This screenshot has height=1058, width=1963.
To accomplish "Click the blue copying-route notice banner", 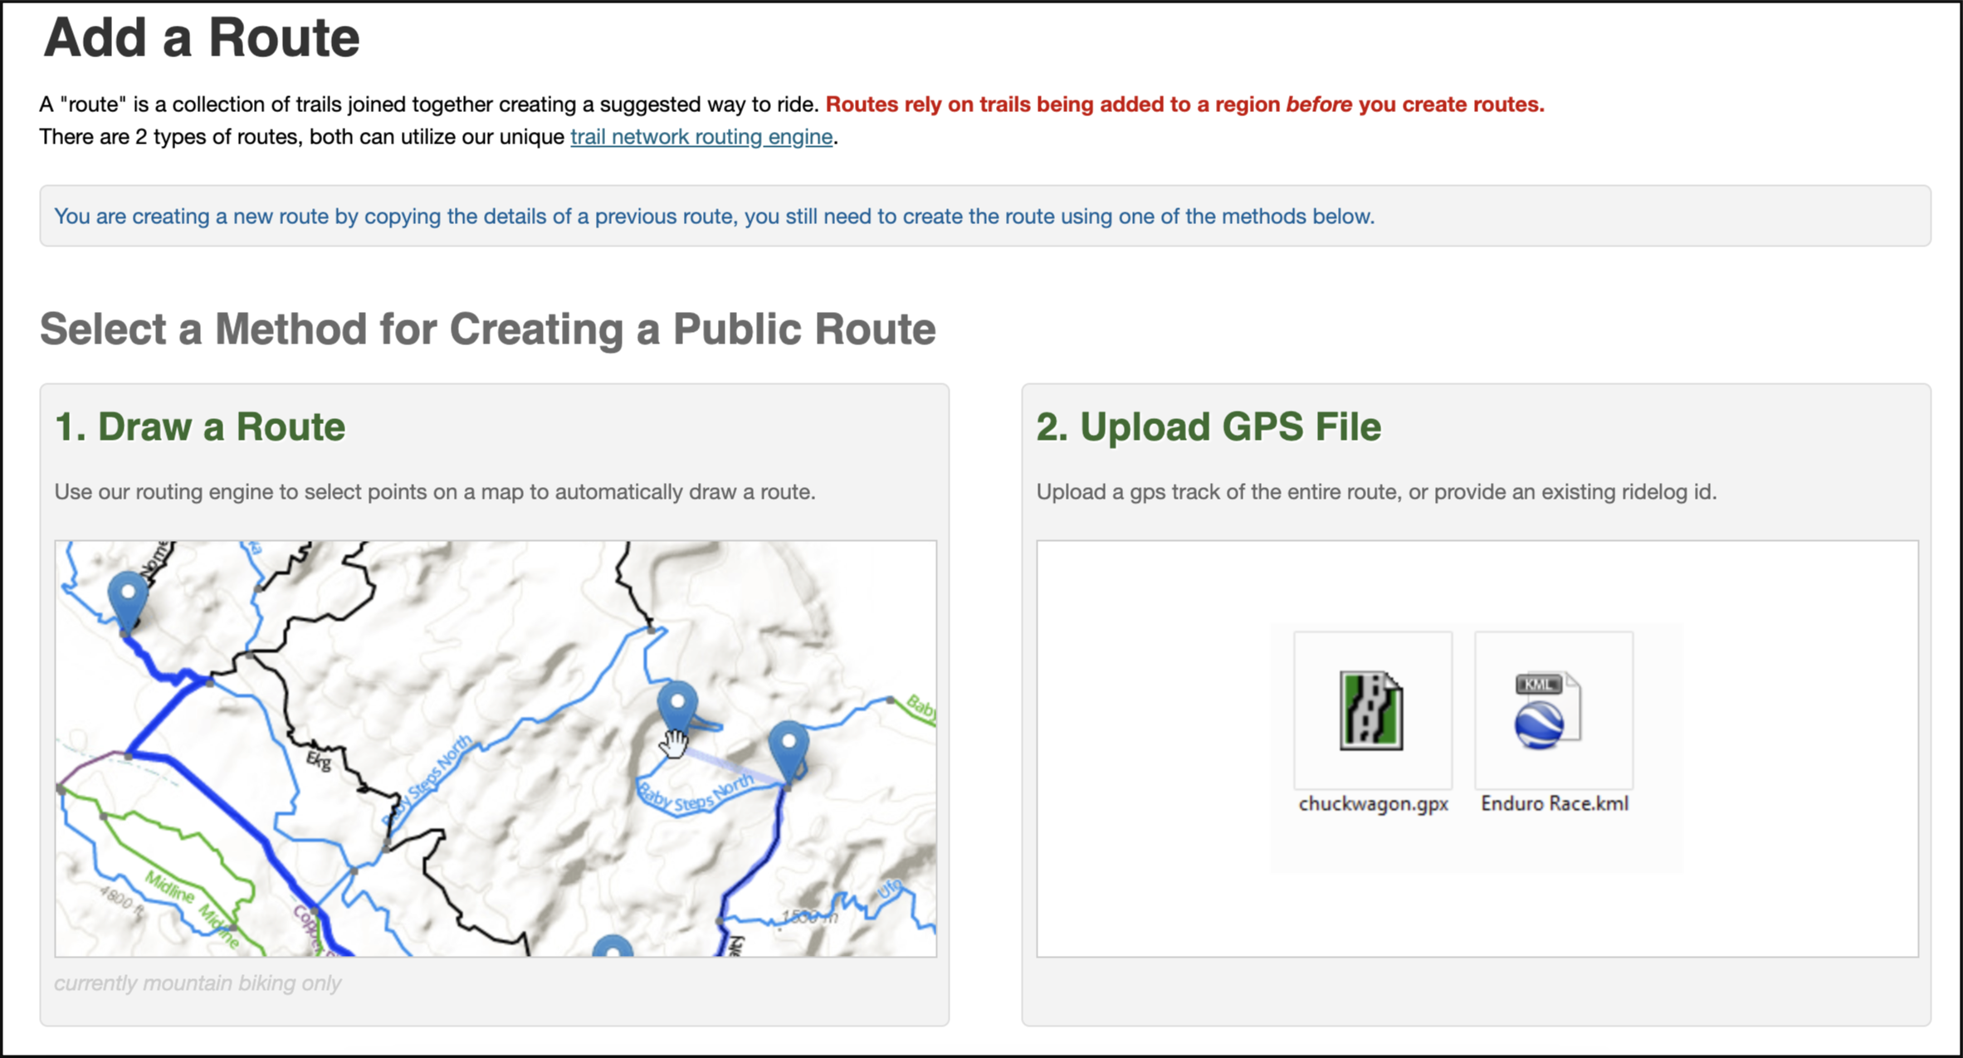I will pos(714,217).
